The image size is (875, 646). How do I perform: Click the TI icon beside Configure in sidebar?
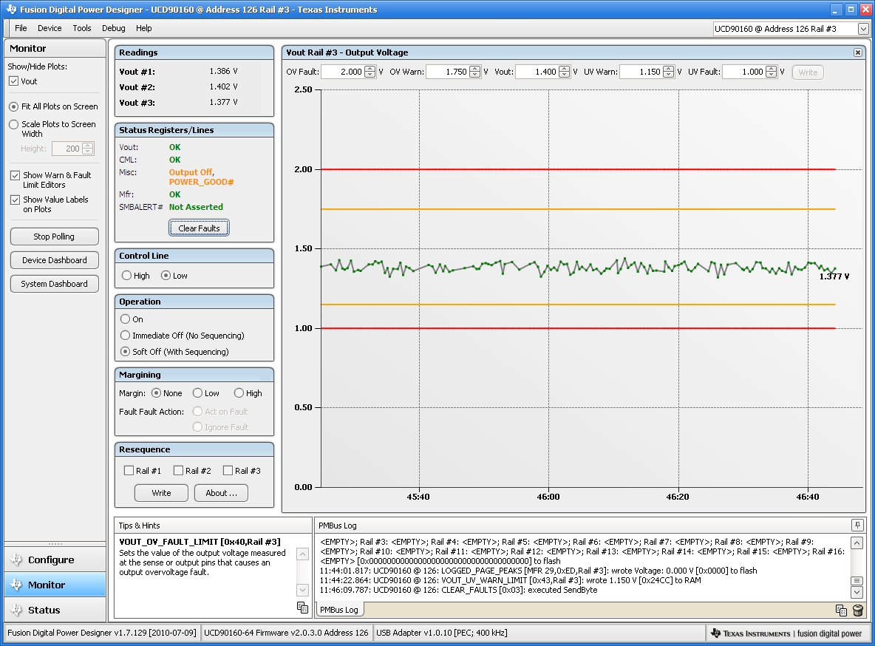pos(16,560)
